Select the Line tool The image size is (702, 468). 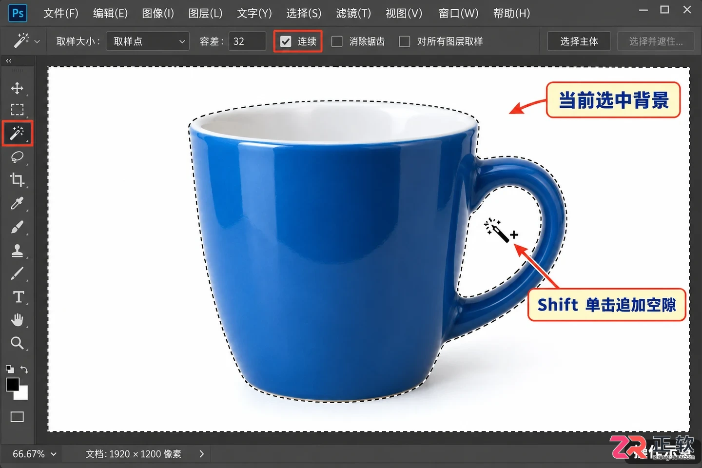[x=17, y=273]
